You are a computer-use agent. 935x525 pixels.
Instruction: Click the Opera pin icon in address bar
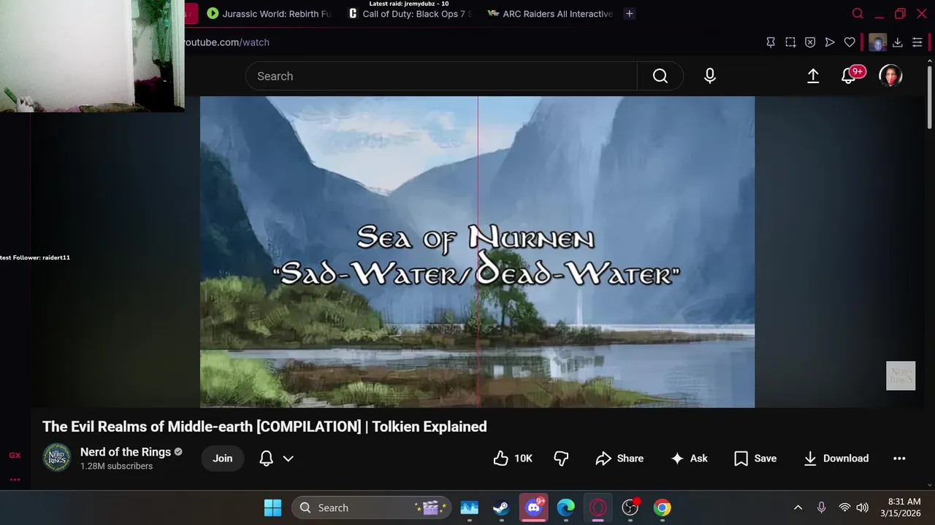pos(771,42)
